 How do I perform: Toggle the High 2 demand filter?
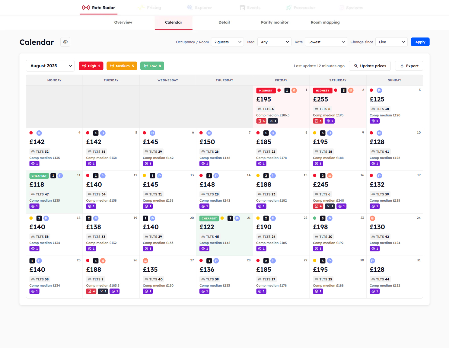[91, 66]
